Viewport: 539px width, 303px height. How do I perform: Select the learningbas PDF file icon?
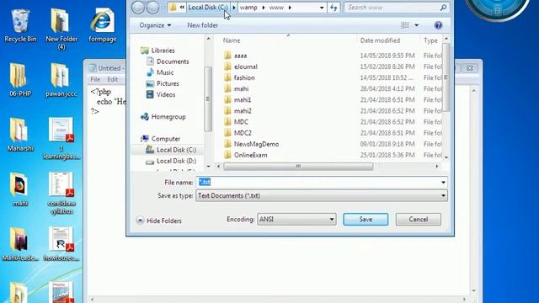coord(61,138)
